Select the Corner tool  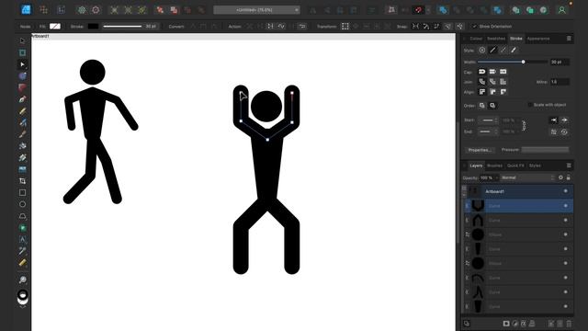(22, 88)
